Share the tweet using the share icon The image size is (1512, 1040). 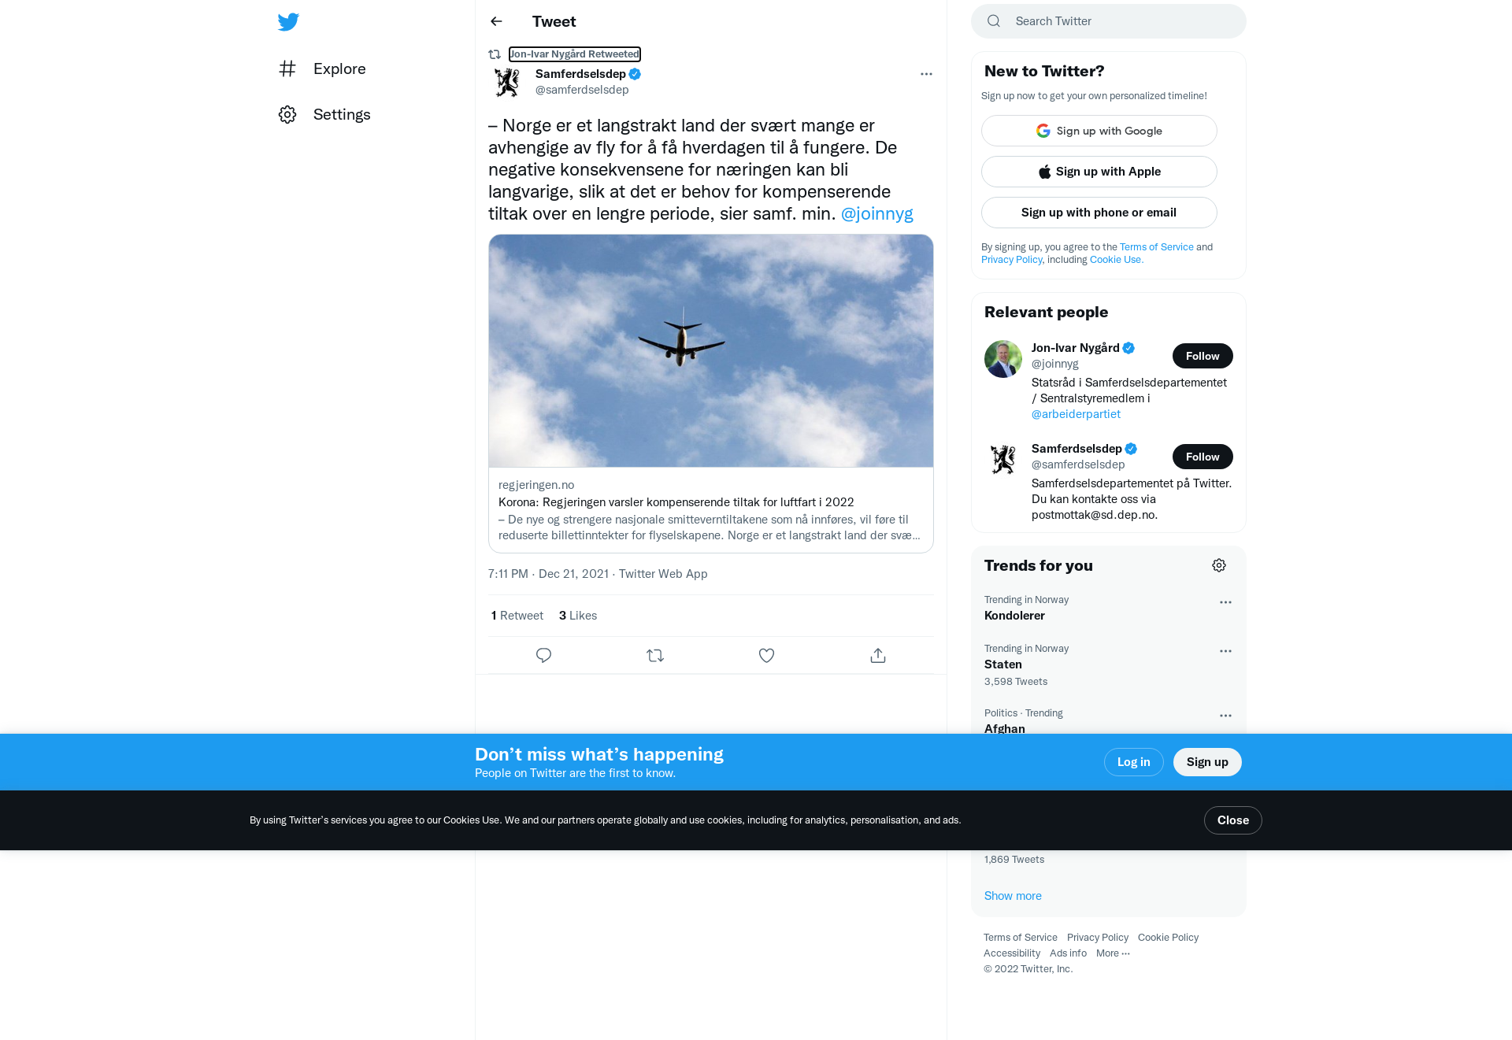[878, 655]
